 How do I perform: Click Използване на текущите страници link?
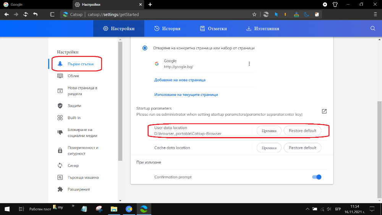tap(186, 94)
